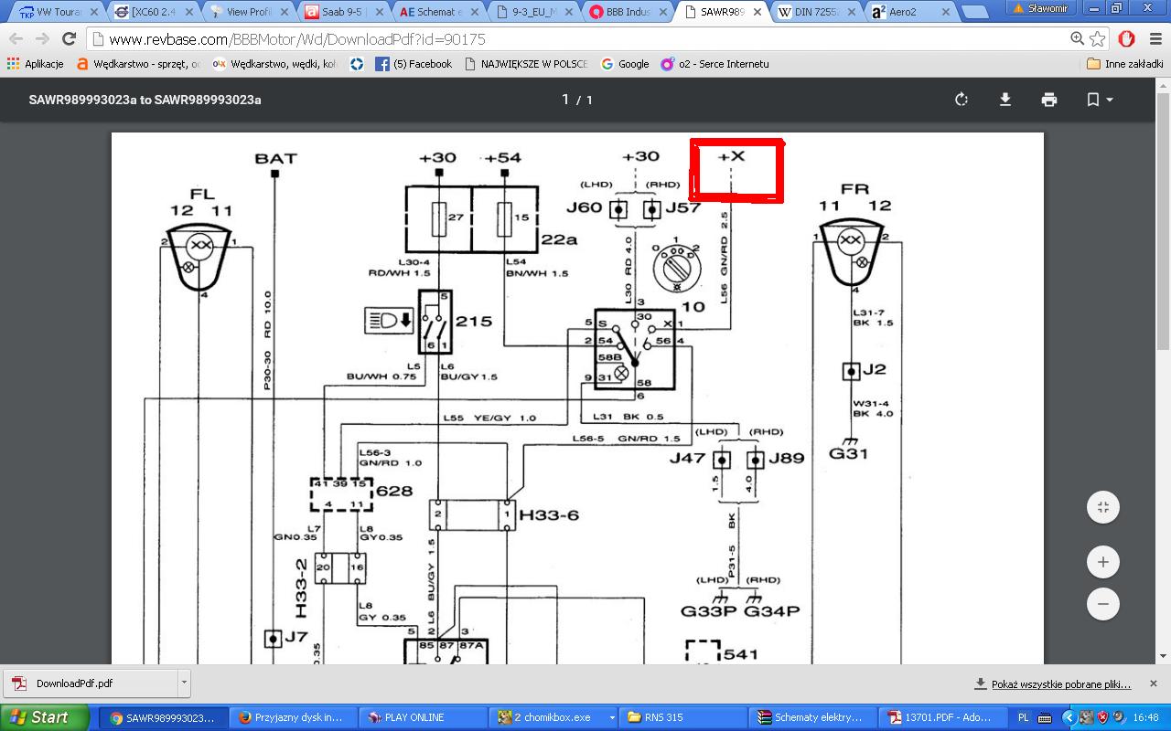Screen dimensions: 1171x731
Task: Open the Google bookmark
Action: [x=625, y=64]
